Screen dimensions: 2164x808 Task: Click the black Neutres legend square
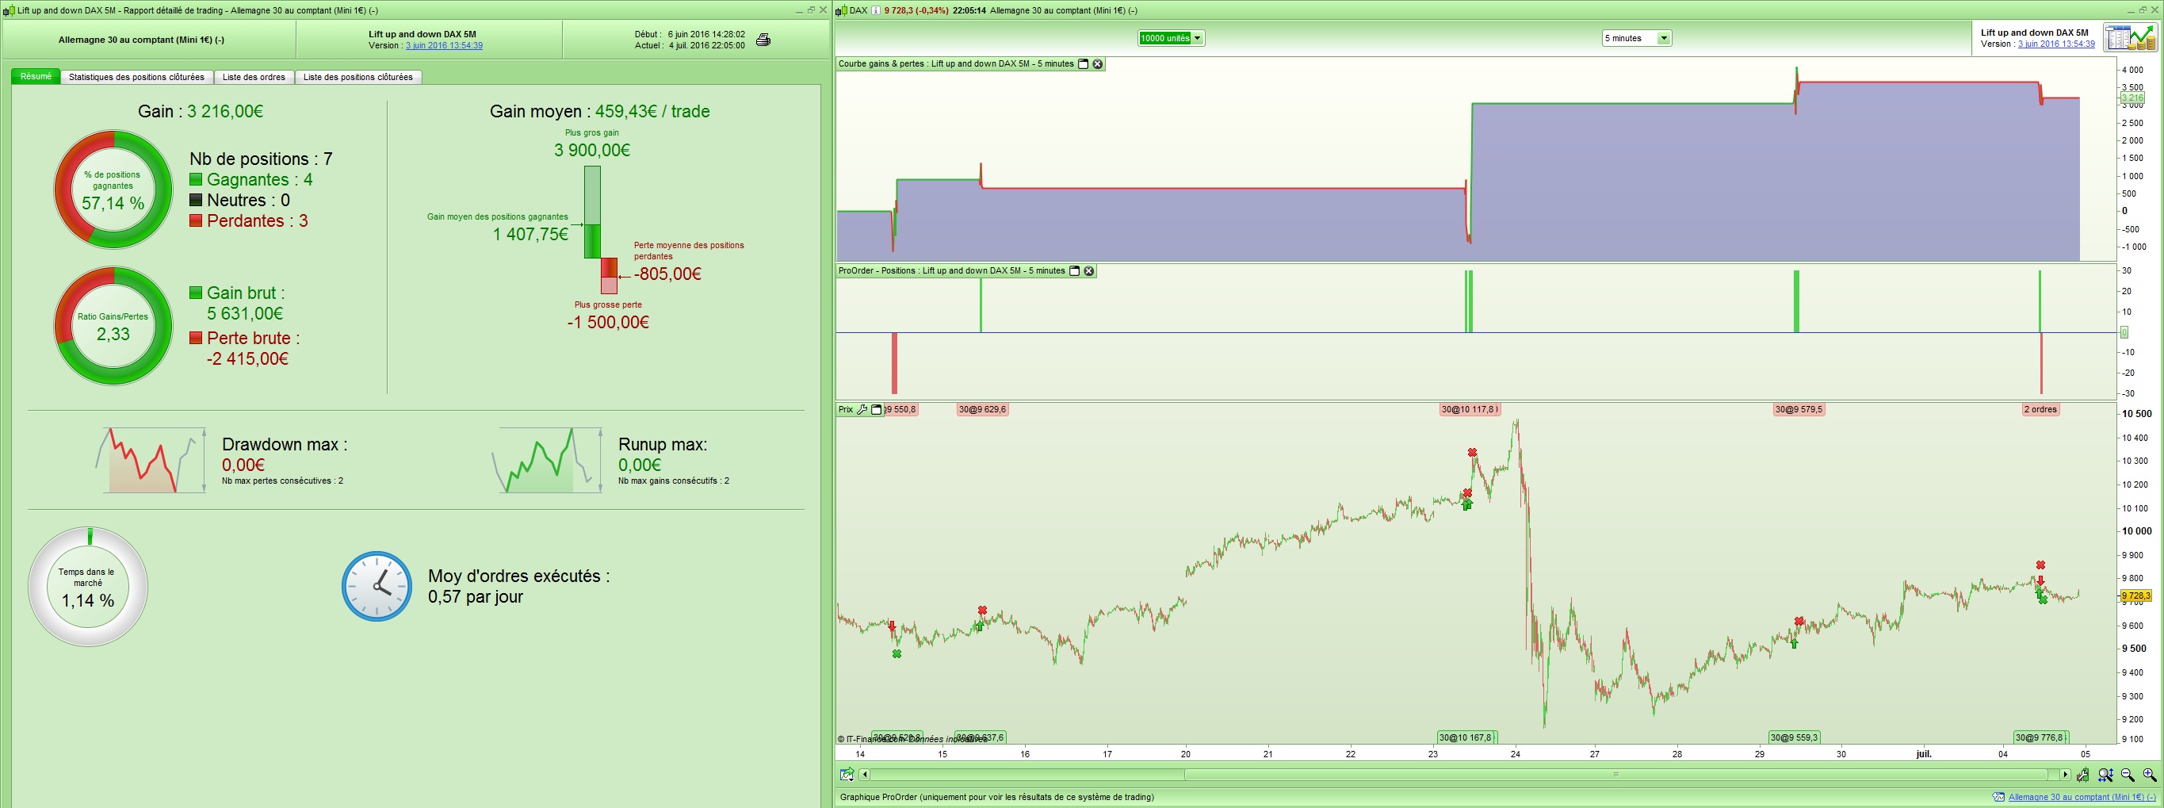click(196, 200)
